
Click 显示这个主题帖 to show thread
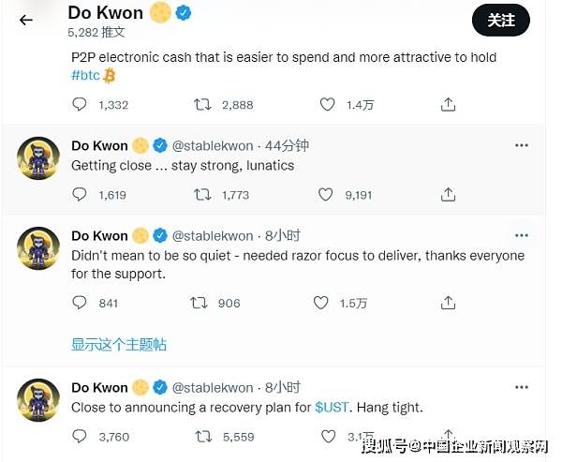click(x=119, y=344)
